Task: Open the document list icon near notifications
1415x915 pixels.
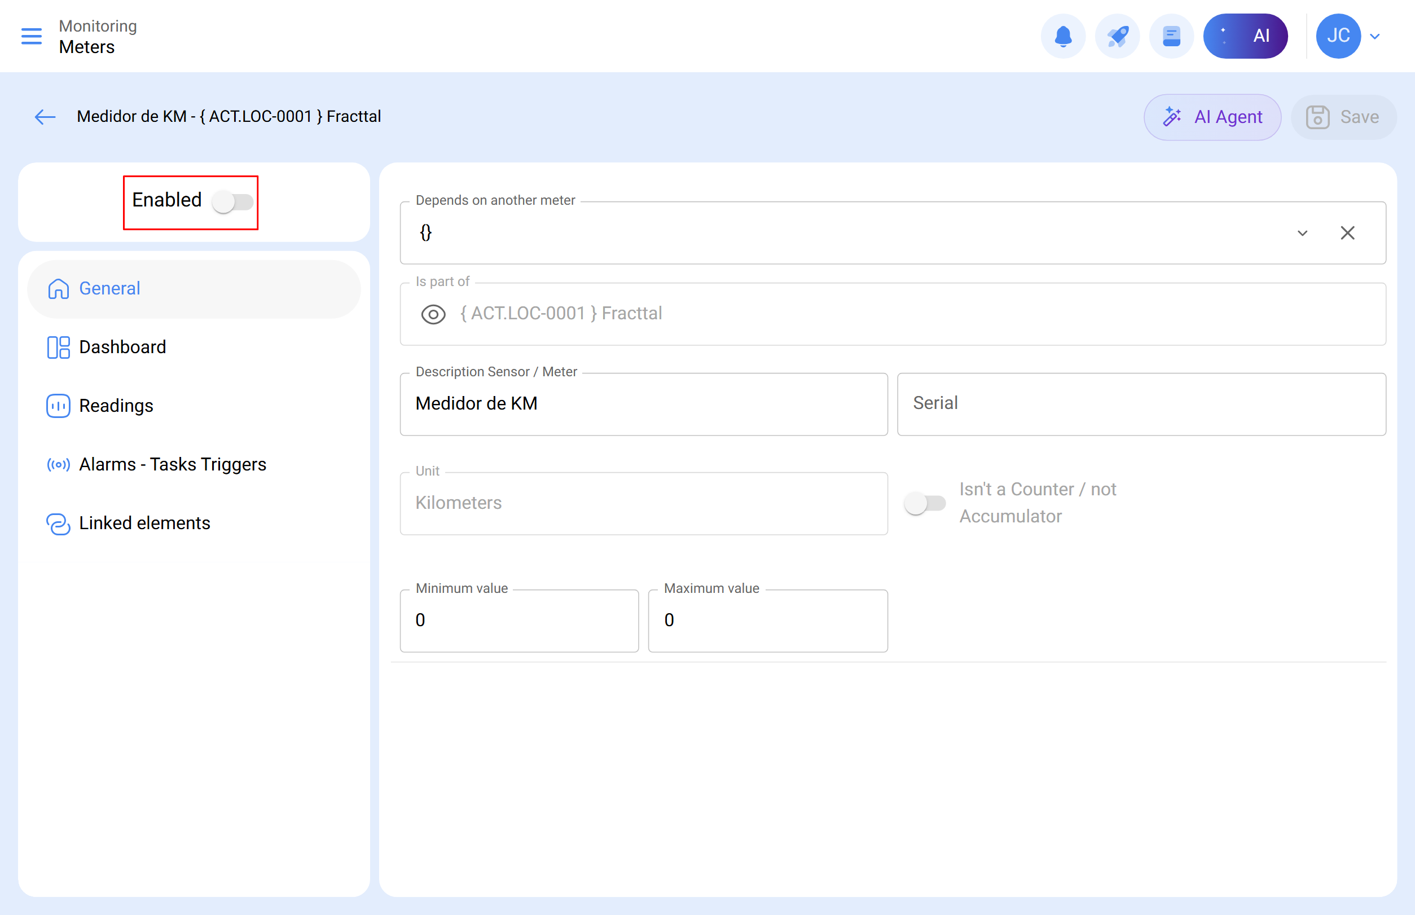Action: (x=1171, y=36)
